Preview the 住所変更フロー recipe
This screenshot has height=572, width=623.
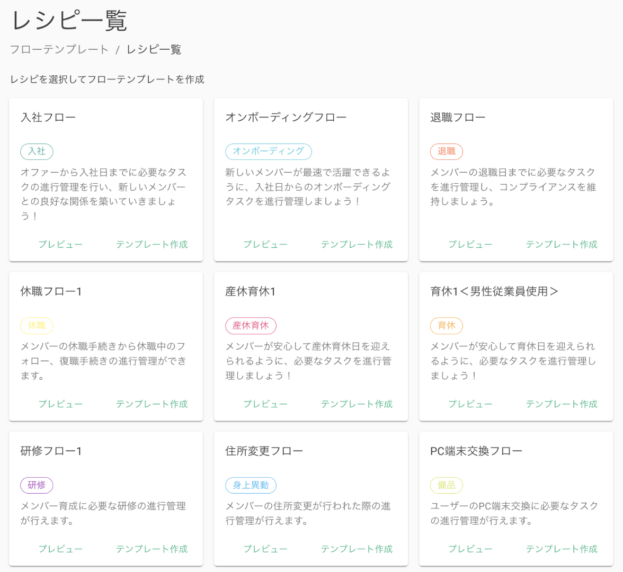[265, 549]
